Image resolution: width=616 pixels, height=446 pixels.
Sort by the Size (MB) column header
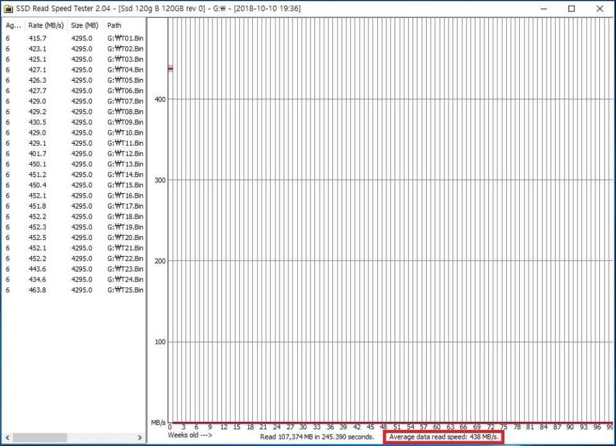[x=85, y=25]
